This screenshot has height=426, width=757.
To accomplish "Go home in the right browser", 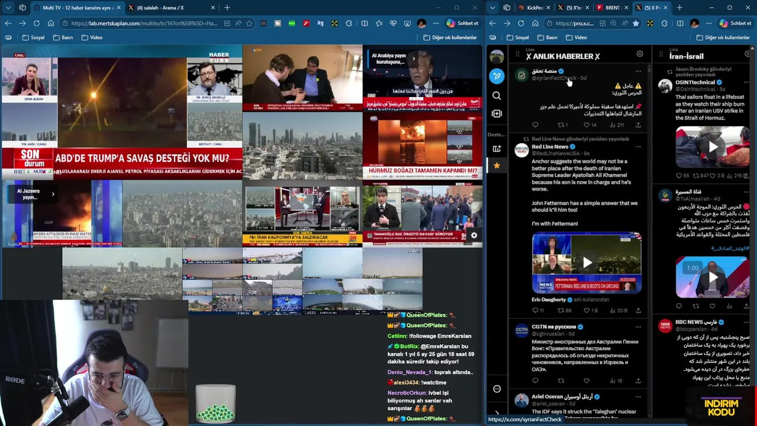I will pos(535,23).
